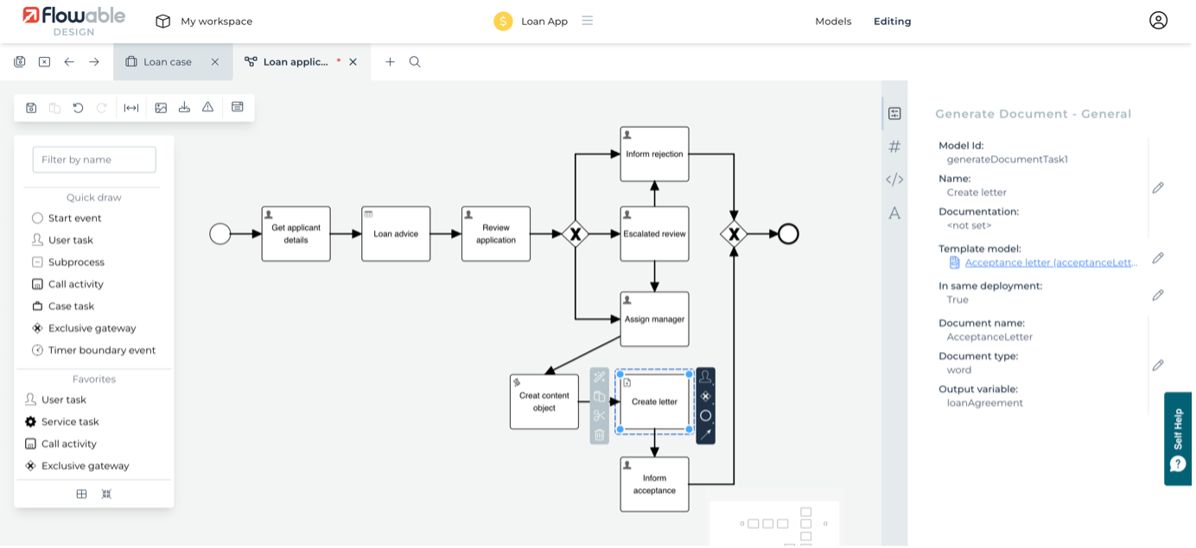Click the save model icon in the canvas toolbar
The image size is (1196, 548).
31,108
